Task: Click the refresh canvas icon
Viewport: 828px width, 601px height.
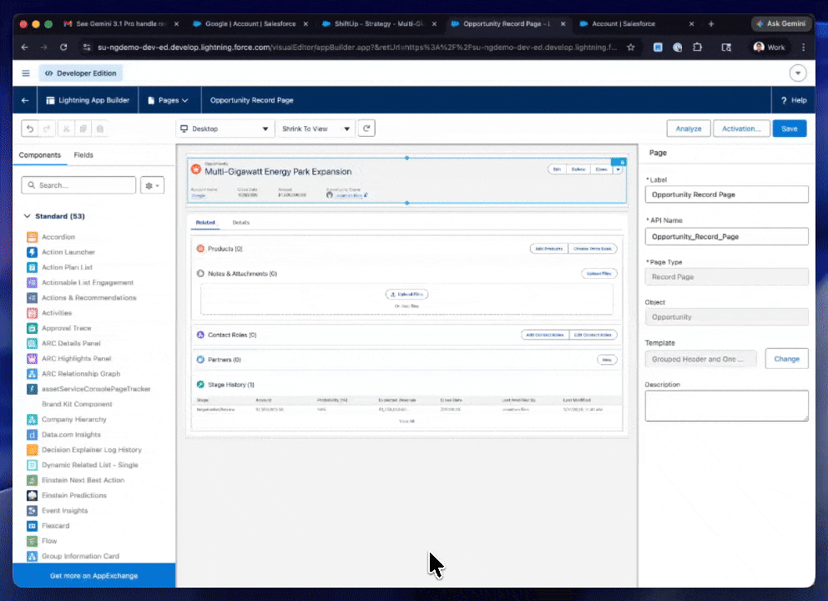Action: click(367, 129)
